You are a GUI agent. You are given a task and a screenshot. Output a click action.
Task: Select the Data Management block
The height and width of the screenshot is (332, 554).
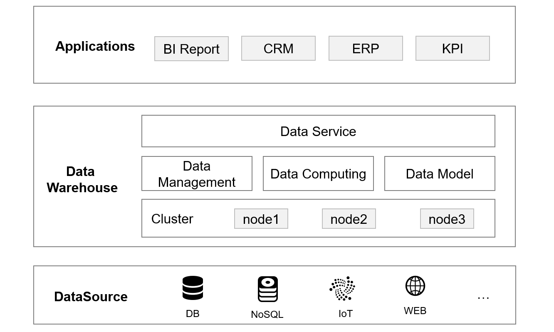tap(197, 174)
